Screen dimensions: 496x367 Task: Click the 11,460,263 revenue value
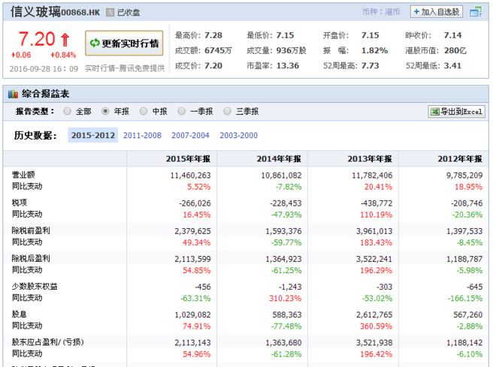tap(190, 176)
